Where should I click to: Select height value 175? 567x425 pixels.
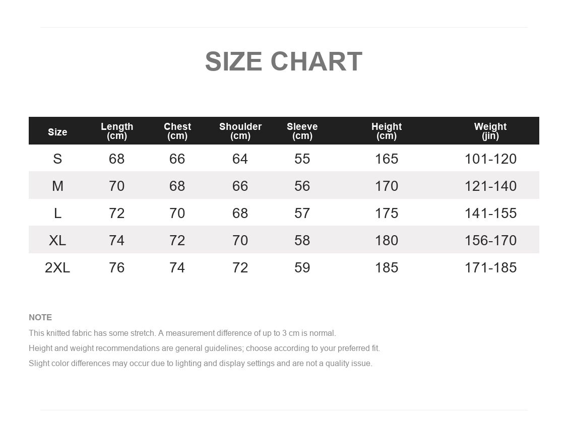[x=387, y=213]
